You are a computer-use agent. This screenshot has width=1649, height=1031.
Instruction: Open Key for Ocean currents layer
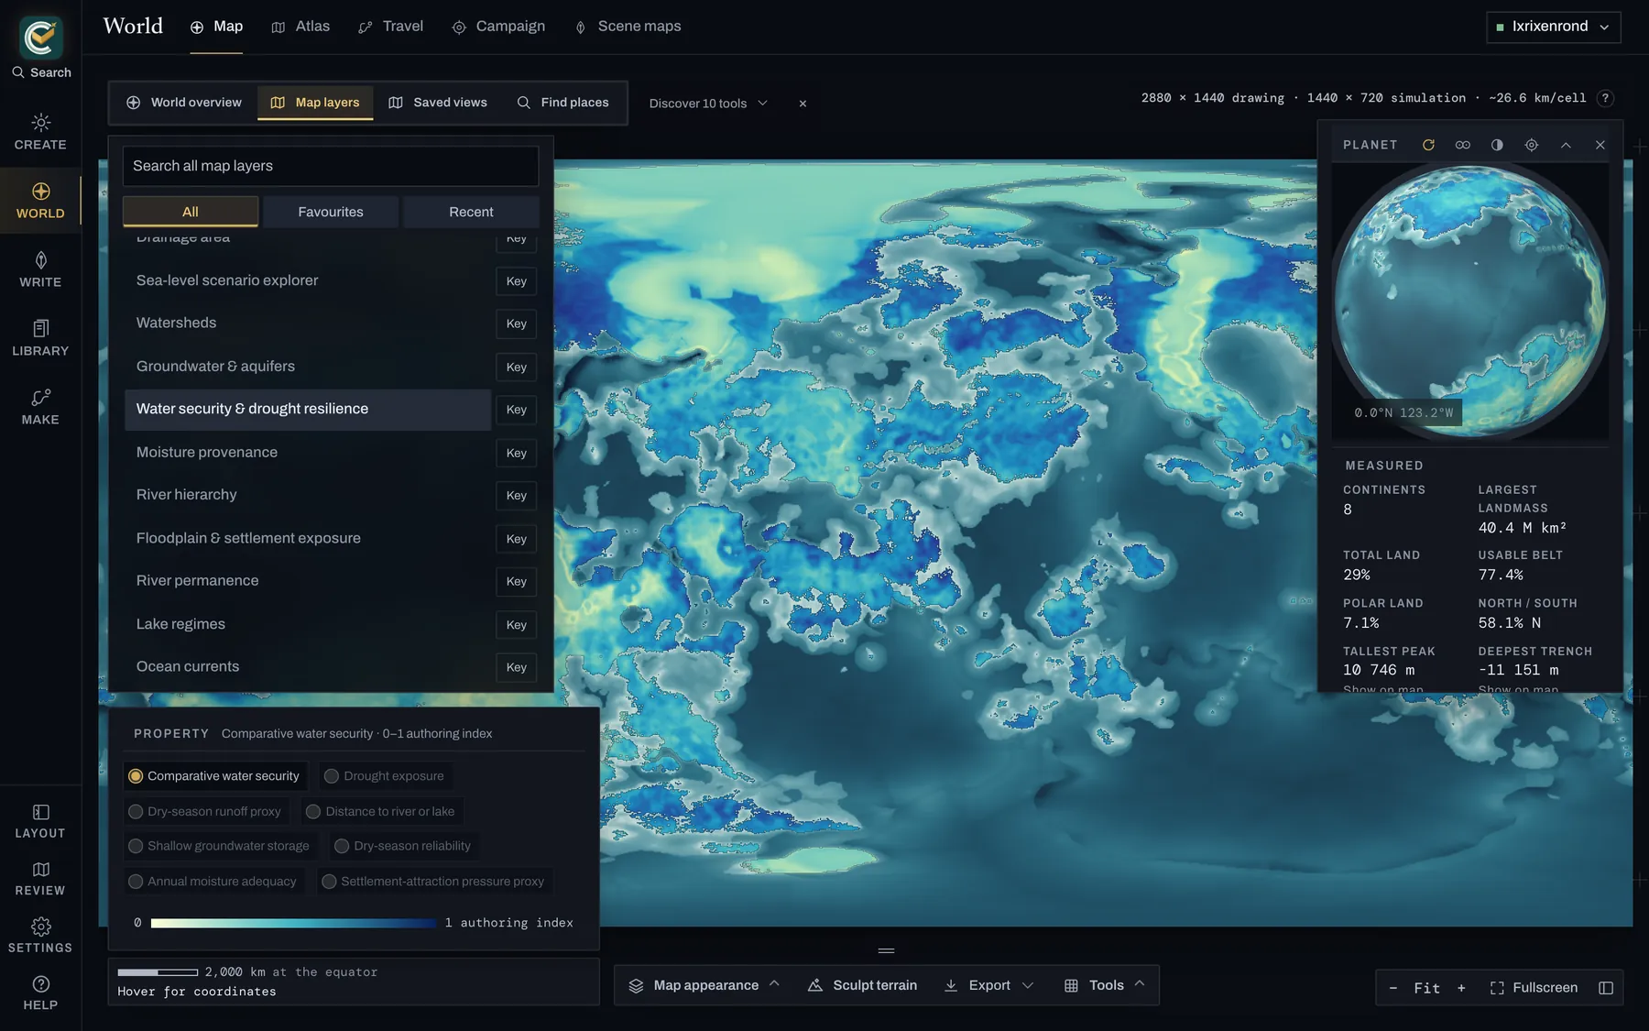(x=516, y=667)
